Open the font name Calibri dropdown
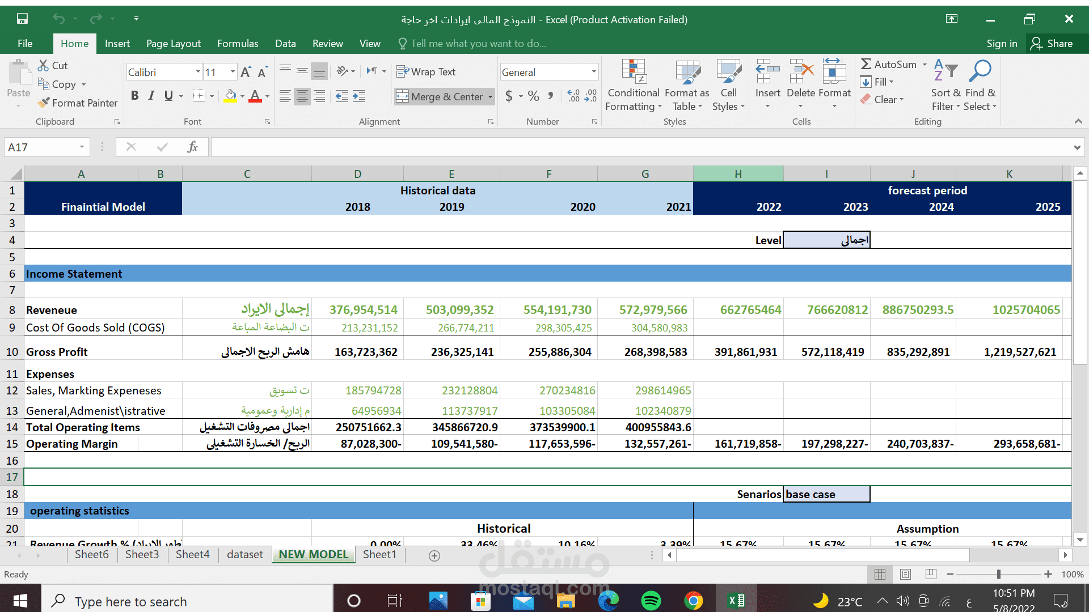The width and height of the screenshot is (1089, 612). pos(198,72)
